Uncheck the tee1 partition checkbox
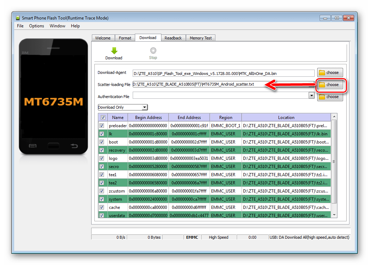Viewport: 369px width, 265px height. coord(102,174)
